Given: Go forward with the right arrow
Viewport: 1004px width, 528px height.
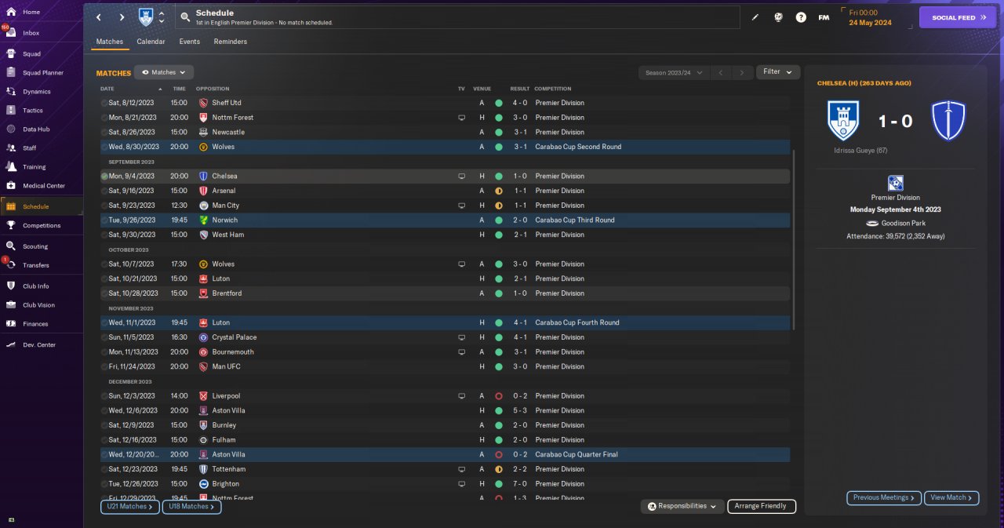Looking at the screenshot, I should (122, 17).
